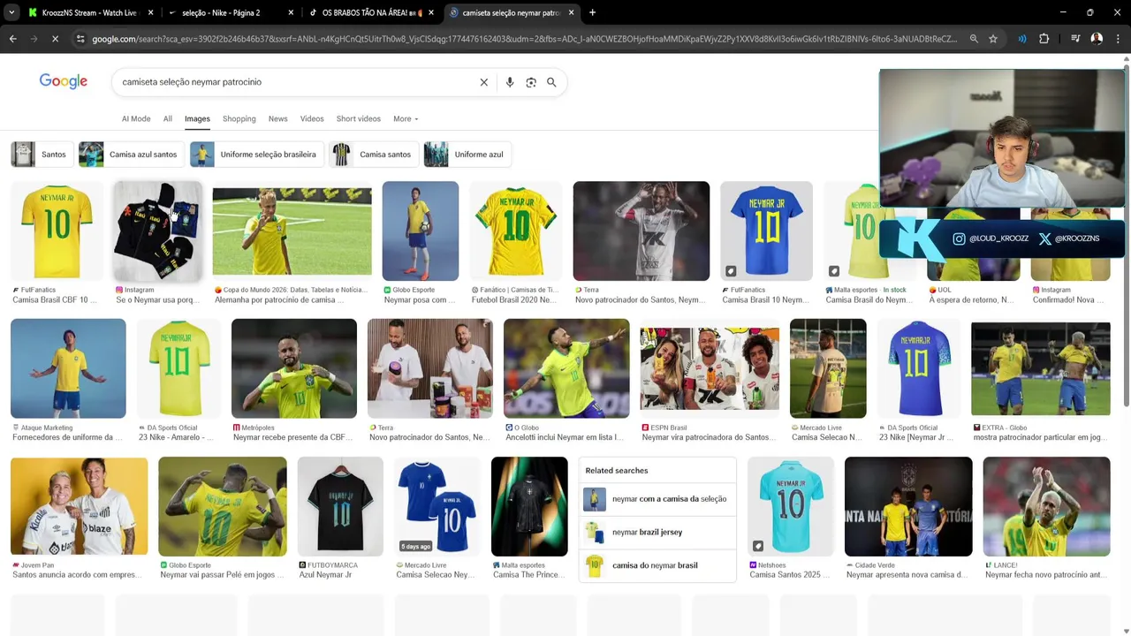The height and width of the screenshot is (636, 1131).
Task: Open Instagram black kit image result
Action: [158, 231]
